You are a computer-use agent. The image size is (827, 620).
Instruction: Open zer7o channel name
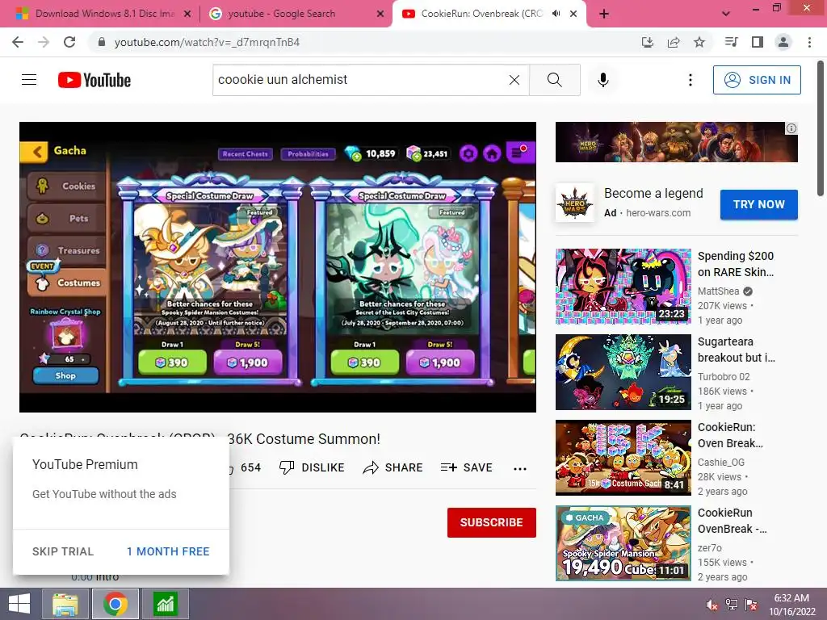710,548
